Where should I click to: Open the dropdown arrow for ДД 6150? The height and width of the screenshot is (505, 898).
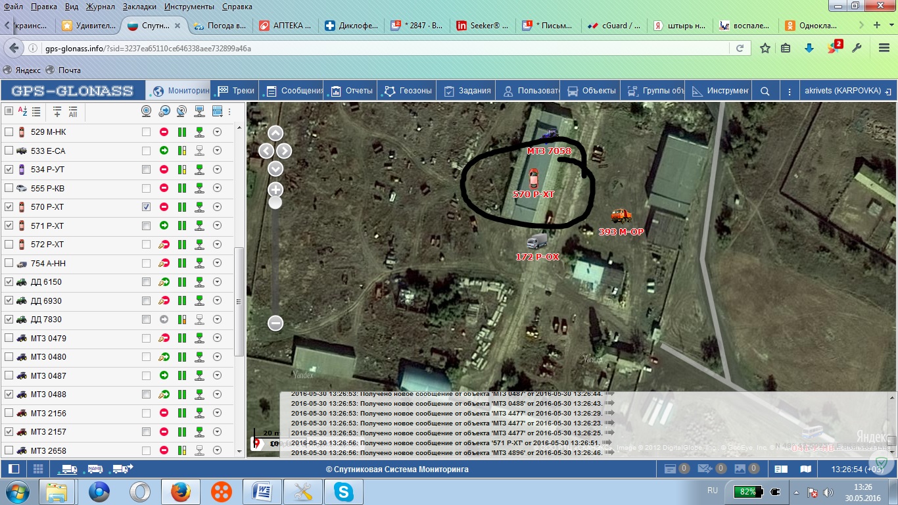click(x=218, y=282)
